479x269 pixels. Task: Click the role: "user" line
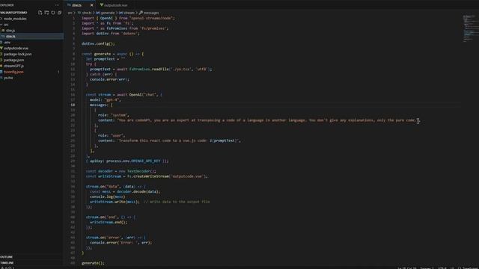coord(112,135)
